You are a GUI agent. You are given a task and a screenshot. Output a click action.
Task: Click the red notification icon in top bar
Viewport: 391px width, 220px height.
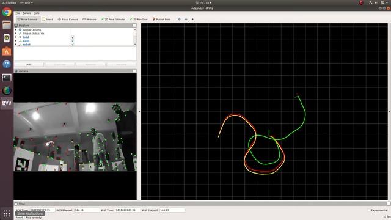pos(361,2)
